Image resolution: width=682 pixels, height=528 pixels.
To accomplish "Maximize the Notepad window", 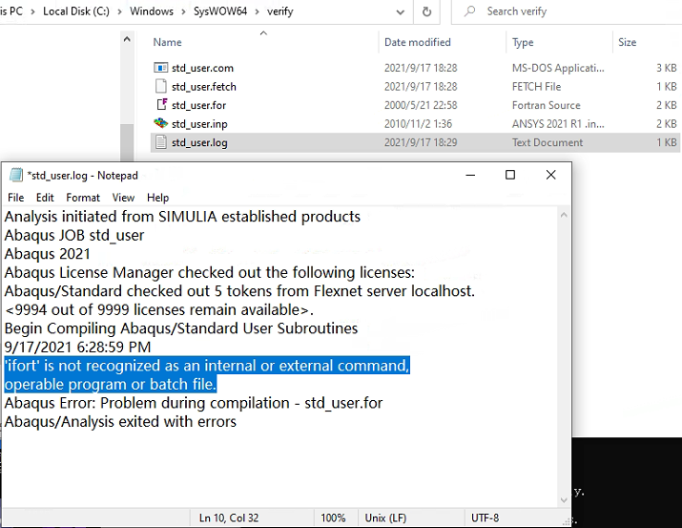I will (x=510, y=175).
